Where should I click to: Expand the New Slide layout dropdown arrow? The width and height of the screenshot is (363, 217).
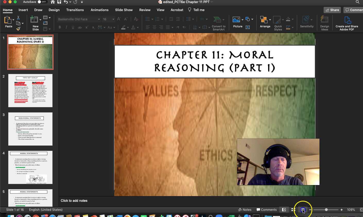pyautogui.click(x=40, y=20)
